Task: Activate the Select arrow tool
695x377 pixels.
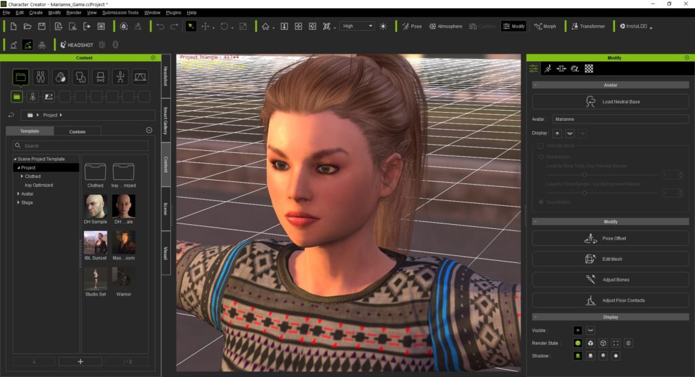Action: (x=191, y=26)
